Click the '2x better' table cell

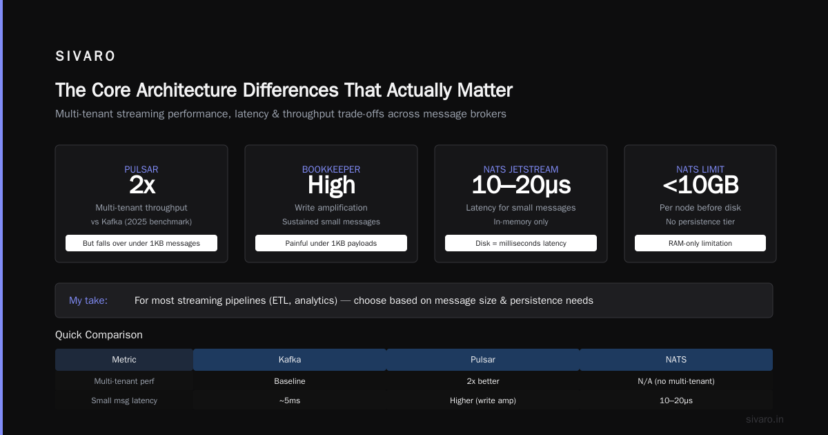tap(483, 381)
